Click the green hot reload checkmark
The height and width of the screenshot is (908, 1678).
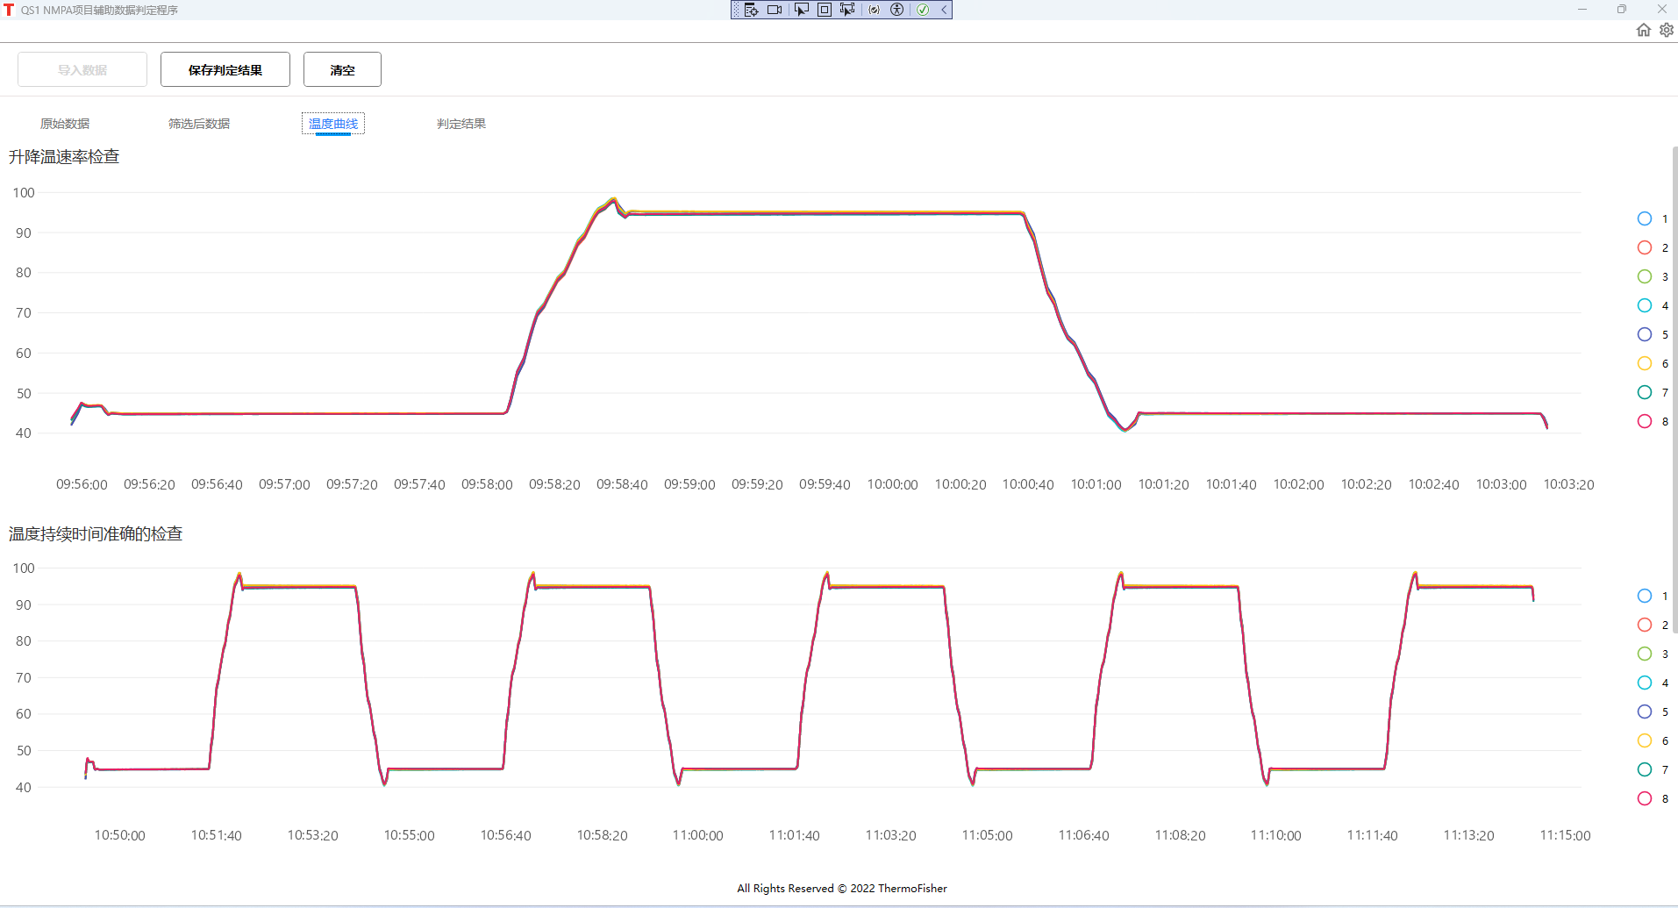click(x=923, y=10)
